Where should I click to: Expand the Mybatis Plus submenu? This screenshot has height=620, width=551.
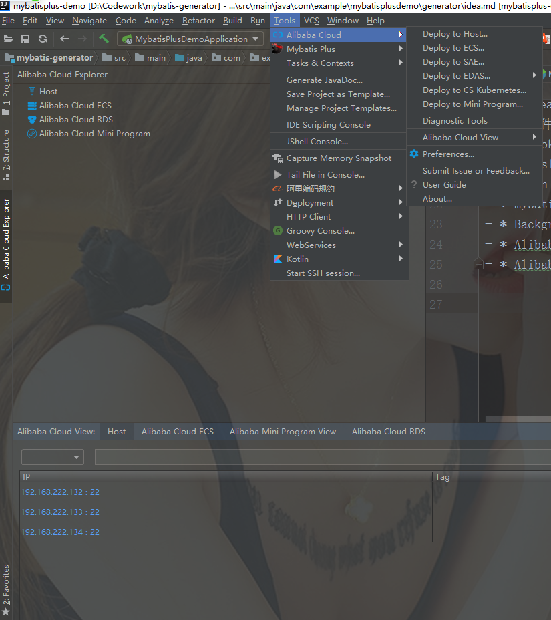(339, 49)
